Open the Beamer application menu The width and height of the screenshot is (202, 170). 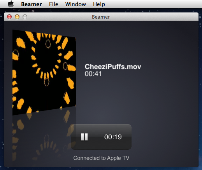(x=32, y=4)
